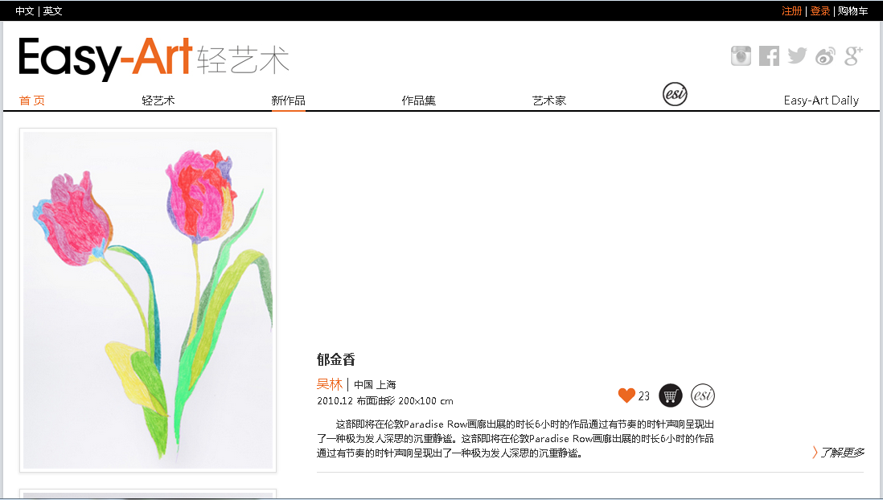This screenshot has height=500, width=883.
Task: Go to 购物车 shopping cart
Action: pos(852,11)
